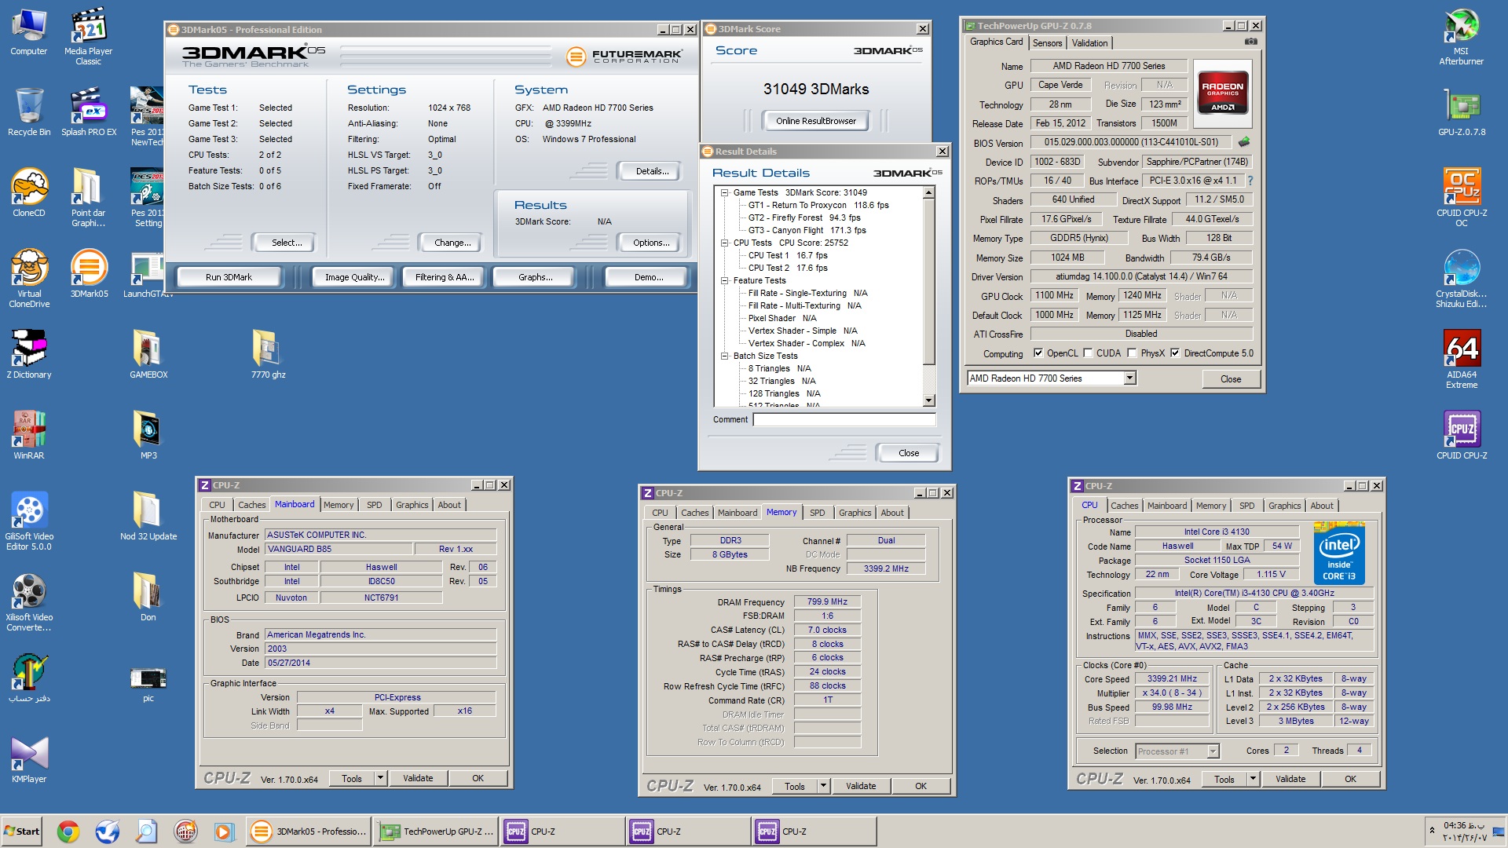Open Virtual CloneDrive shortcut

[x=29, y=279]
